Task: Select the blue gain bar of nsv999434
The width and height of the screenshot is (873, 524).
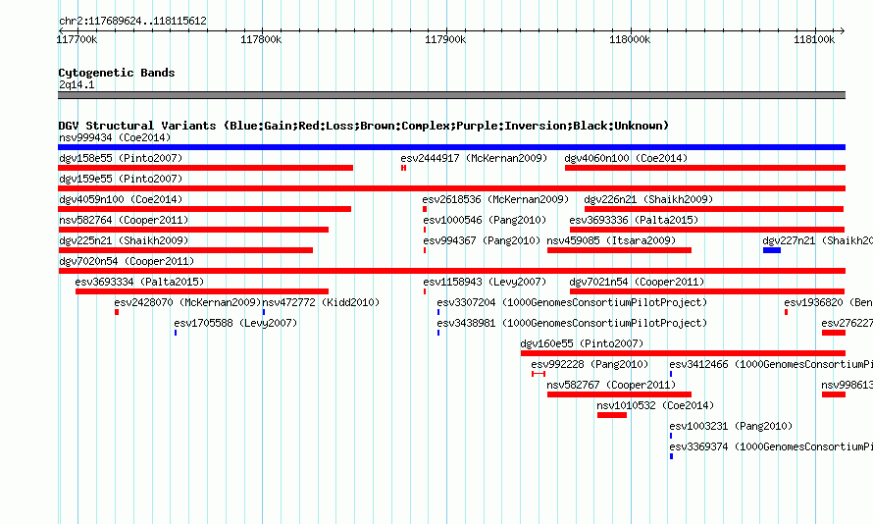Action: click(x=451, y=147)
